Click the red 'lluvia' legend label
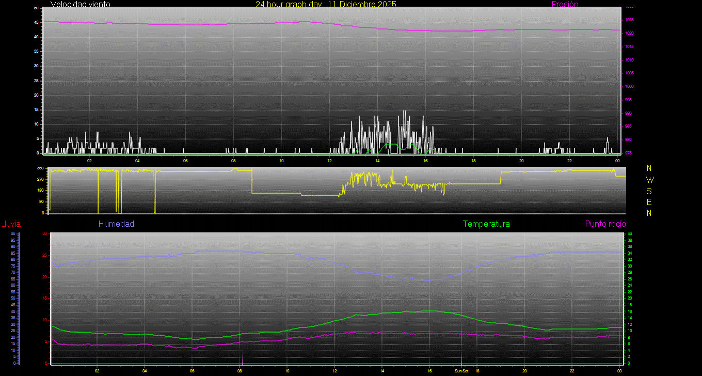The width and height of the screenshot is (702, 376). coord(11,224)
